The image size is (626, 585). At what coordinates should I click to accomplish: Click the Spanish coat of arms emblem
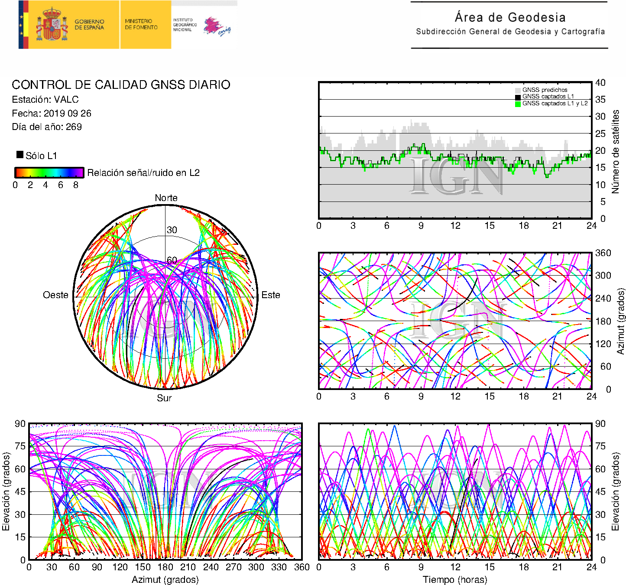tap(52, 25)
